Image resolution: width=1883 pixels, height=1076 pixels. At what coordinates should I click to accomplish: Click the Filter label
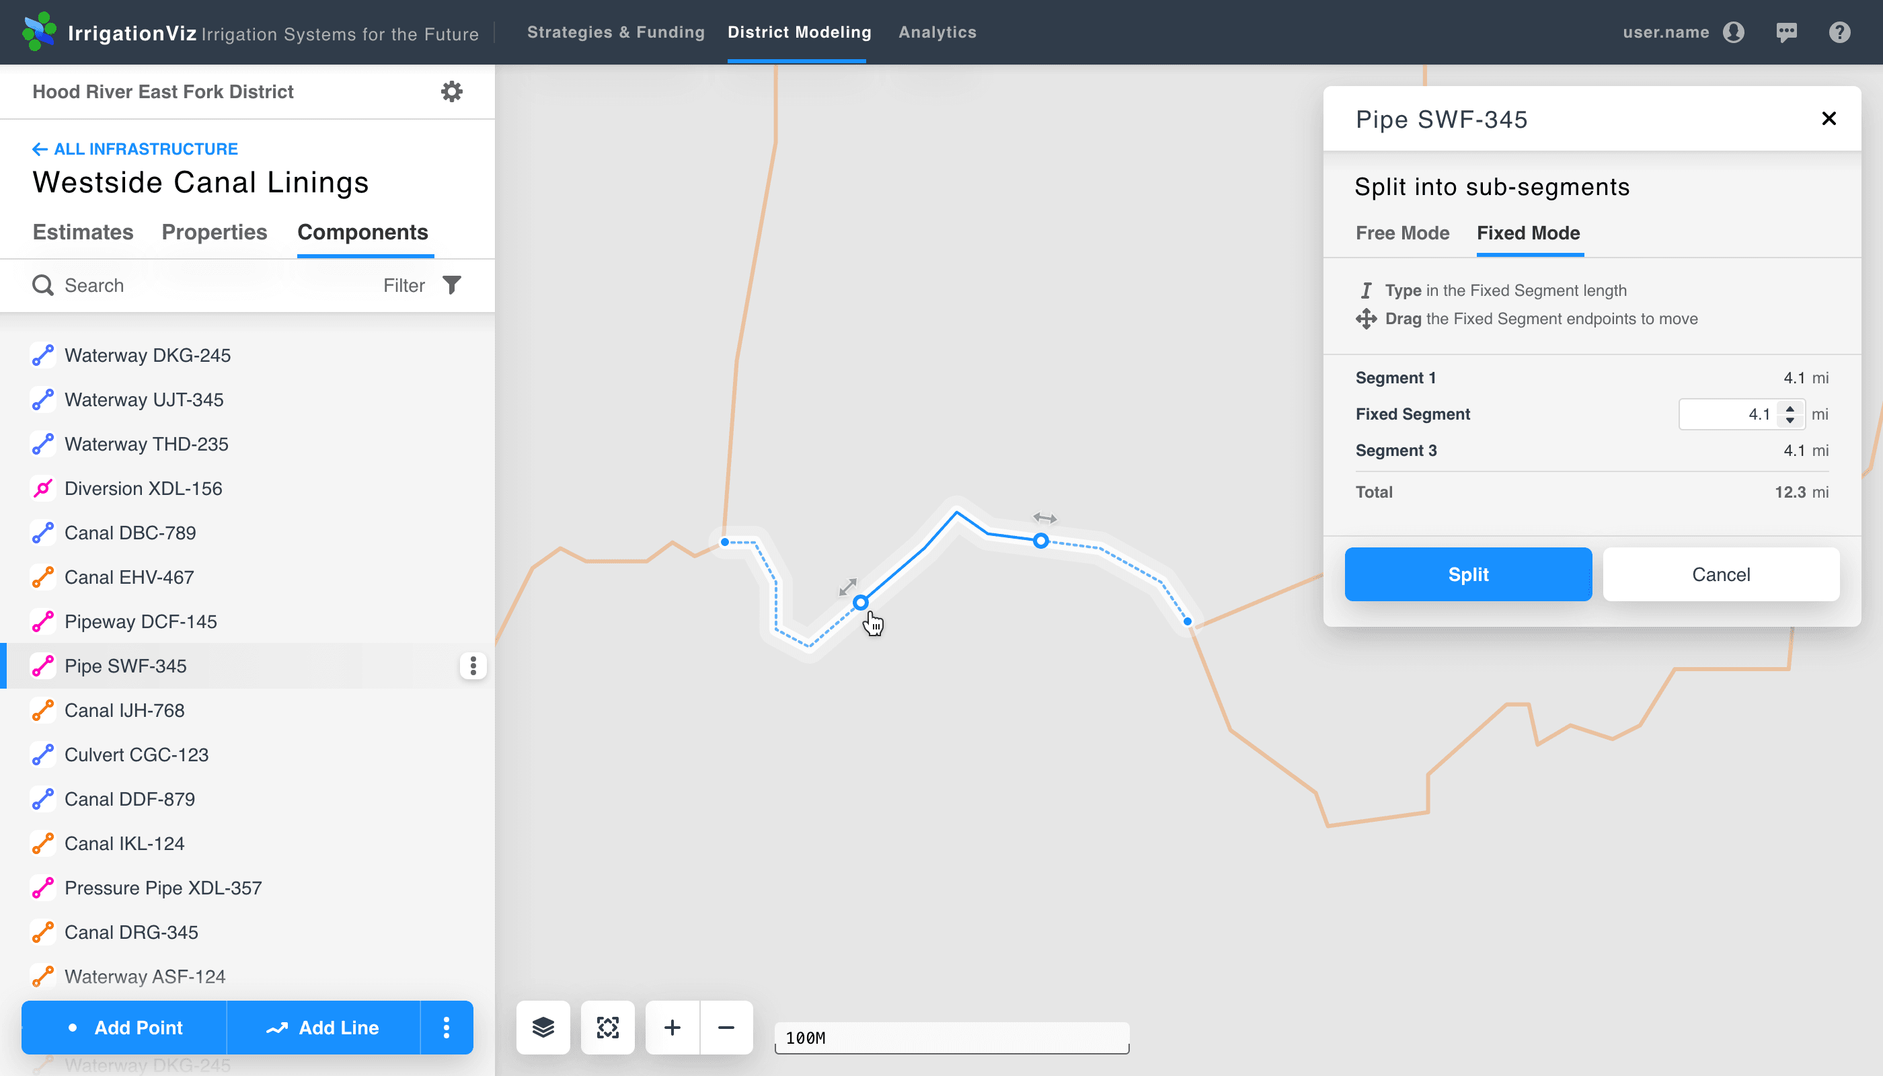point(403,285)
